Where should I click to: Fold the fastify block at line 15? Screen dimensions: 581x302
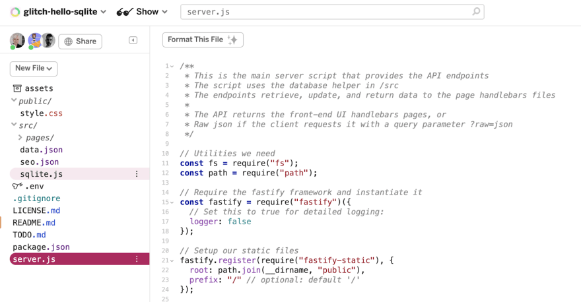[172, 202]
